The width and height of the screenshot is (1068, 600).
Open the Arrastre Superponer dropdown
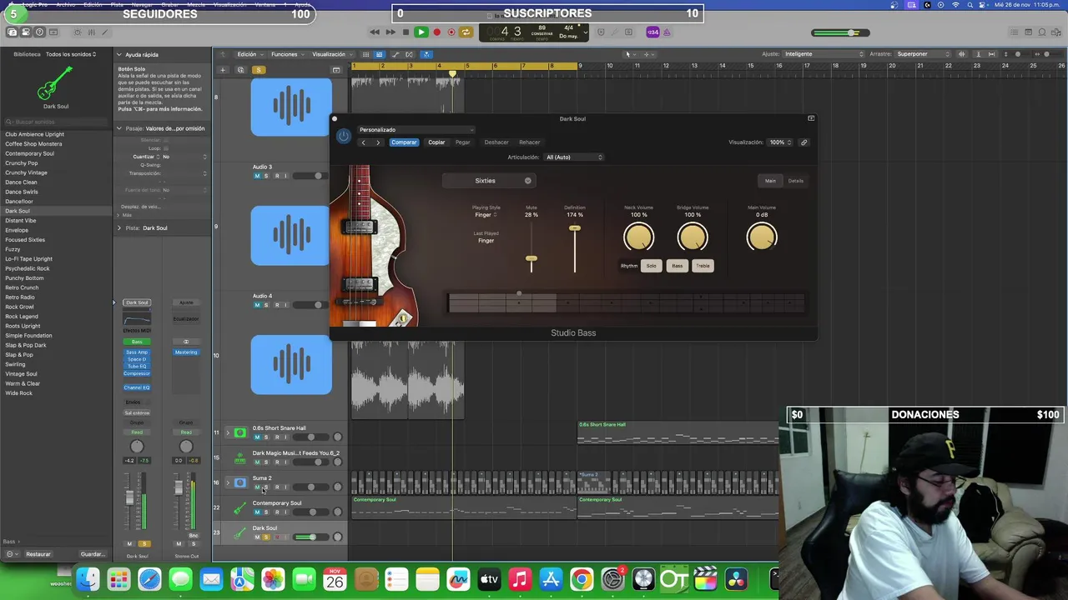click(x=924, y=54)
